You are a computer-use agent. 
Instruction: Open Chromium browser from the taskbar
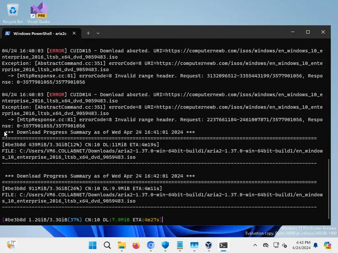[151, 245]
